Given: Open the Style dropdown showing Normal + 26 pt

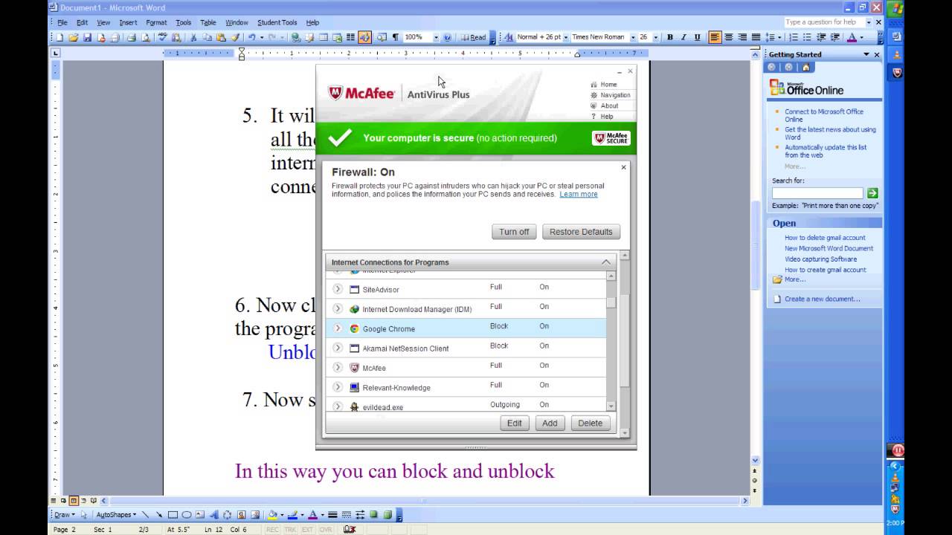Looking at the screenshot, I should tap(566, 37).
